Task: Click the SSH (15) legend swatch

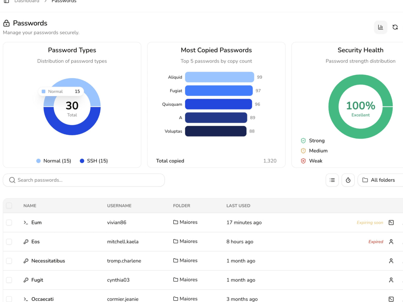Action: (x=82, y=161)
